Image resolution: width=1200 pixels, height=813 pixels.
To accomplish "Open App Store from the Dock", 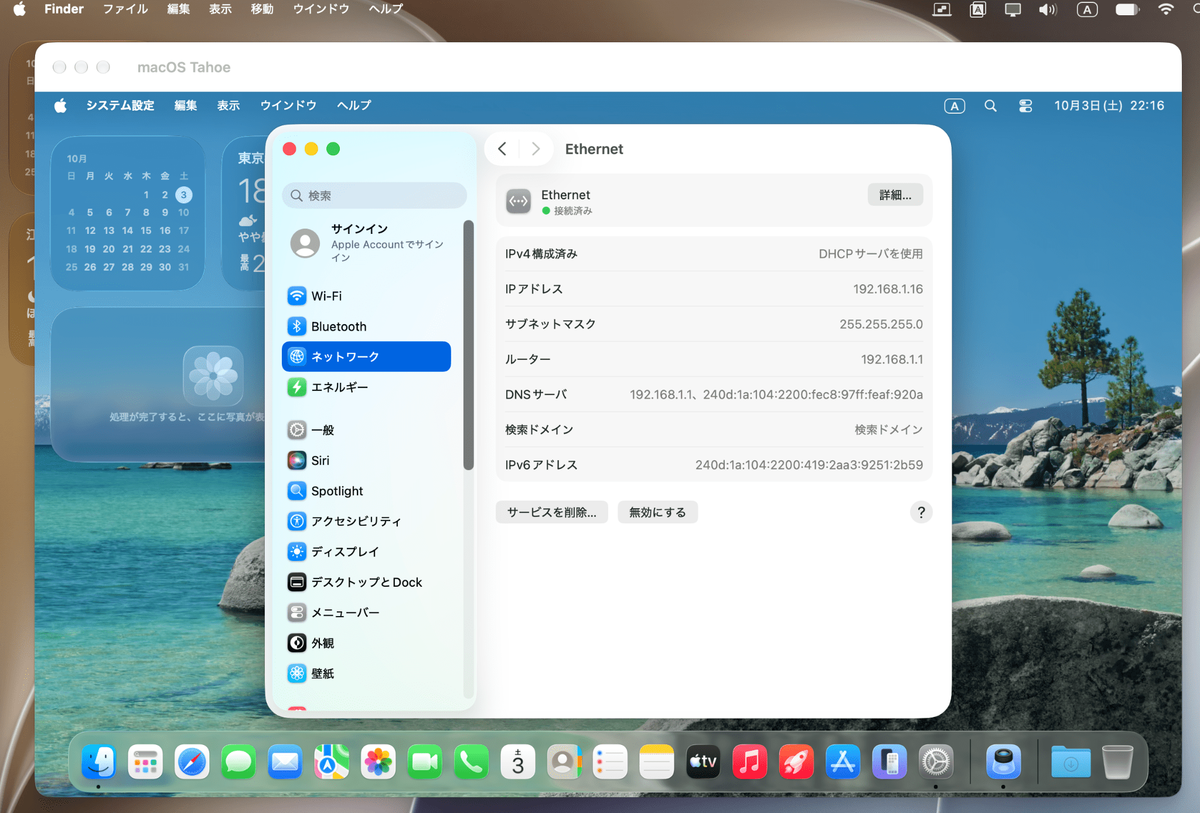I will [843, 761].
